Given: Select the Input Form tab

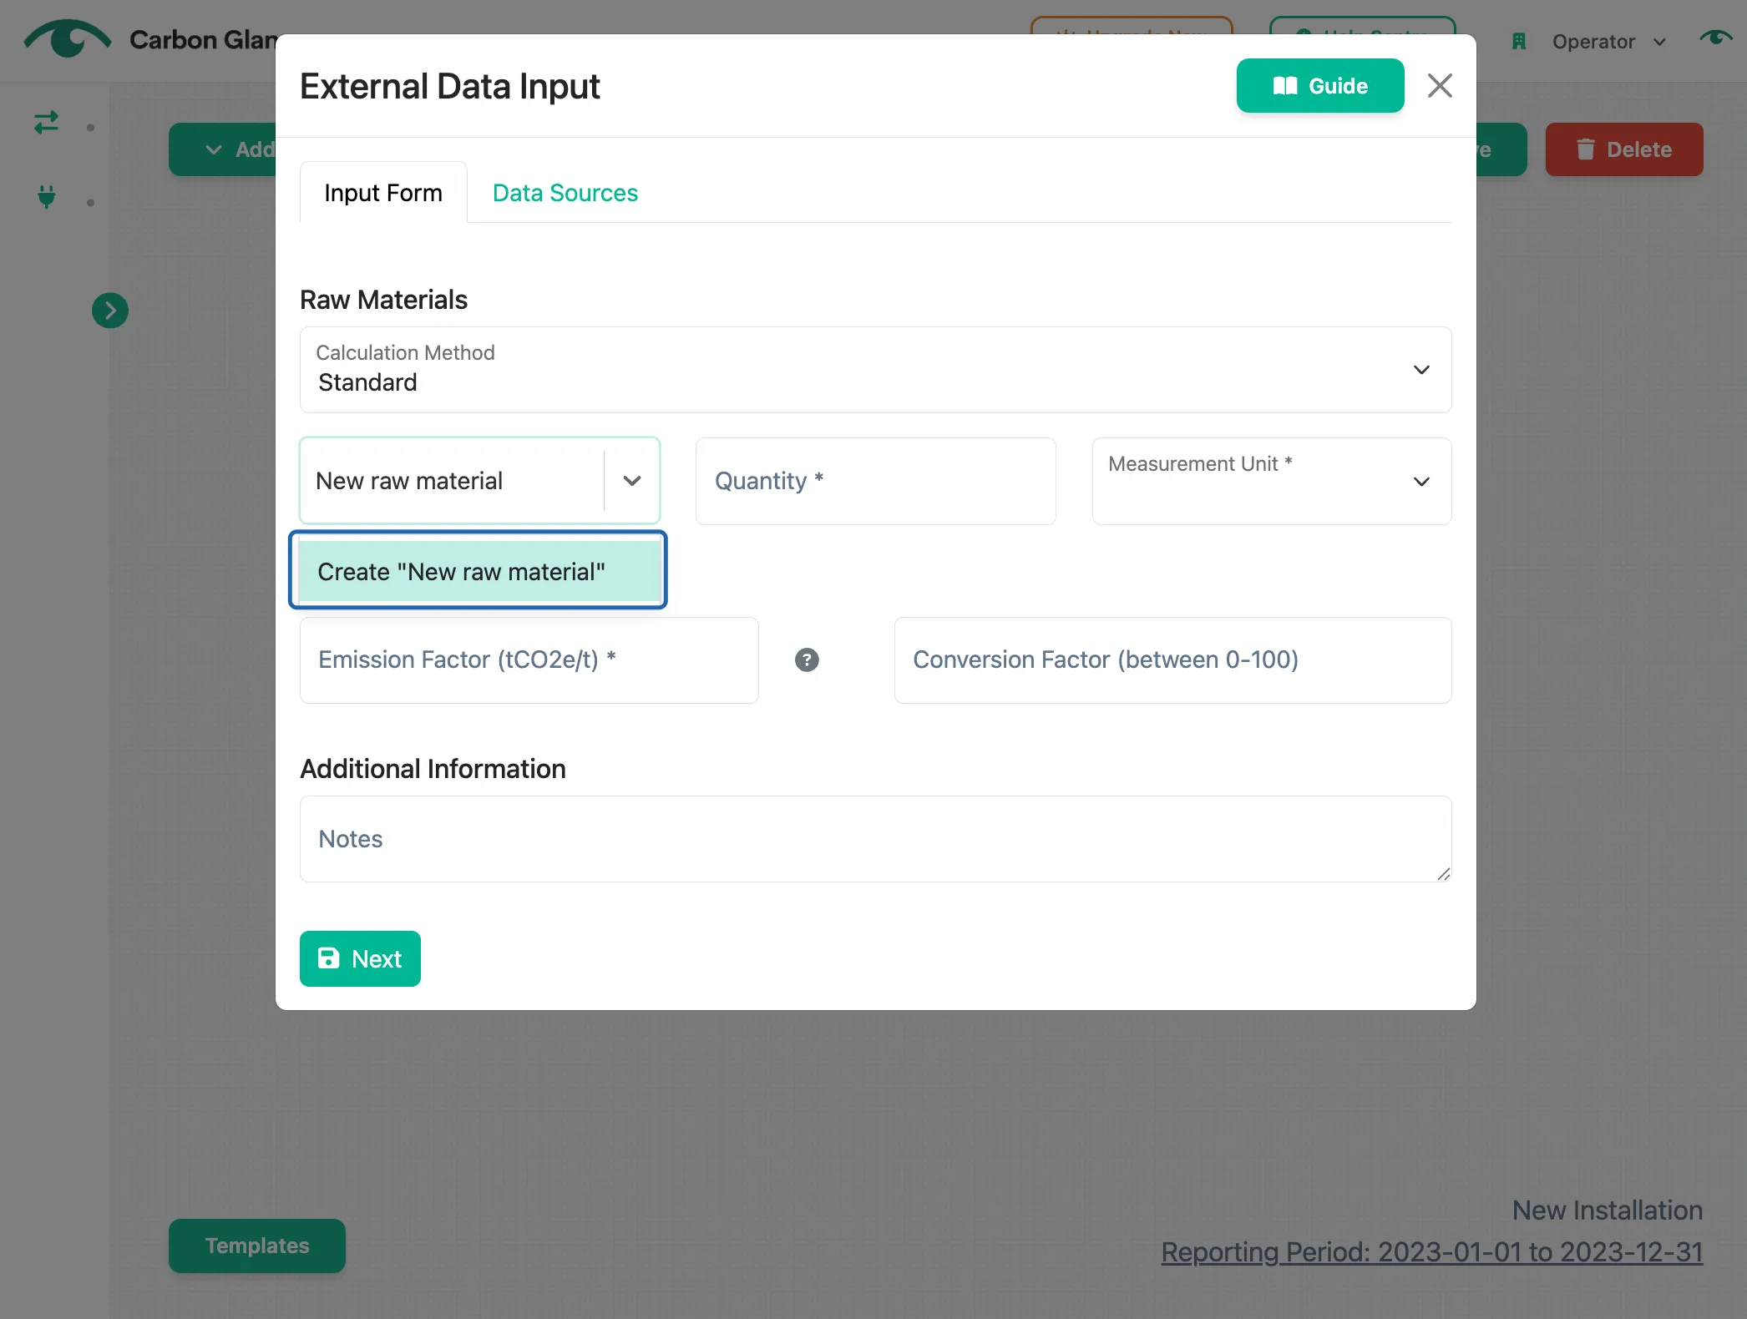Looking at the screenshot, I should 383,193.
